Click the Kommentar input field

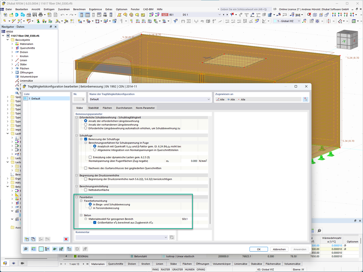121,237
